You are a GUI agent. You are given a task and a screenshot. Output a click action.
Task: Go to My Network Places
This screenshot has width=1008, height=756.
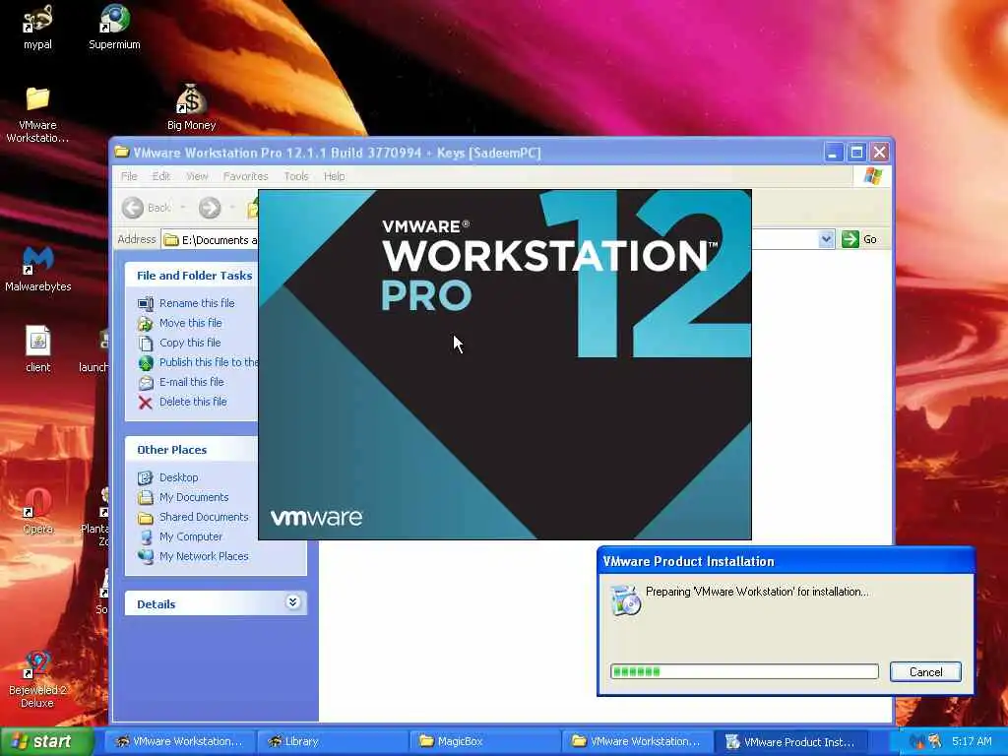[x=203, y=556]
